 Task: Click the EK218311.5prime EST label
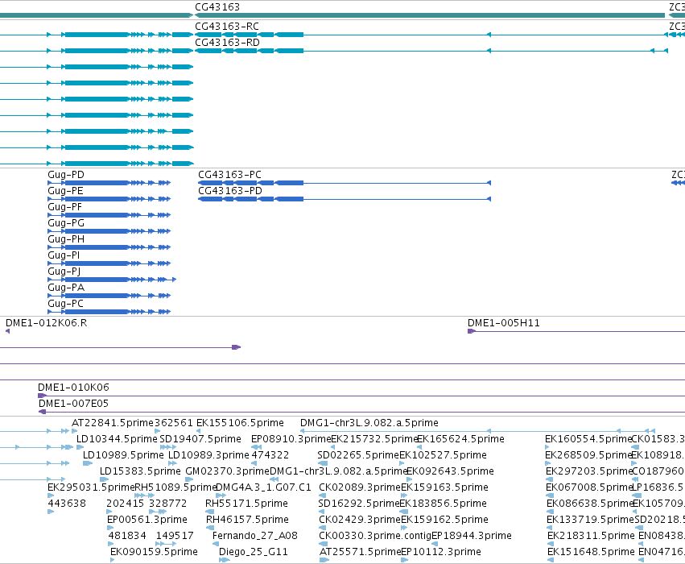(x=591, y=536)
